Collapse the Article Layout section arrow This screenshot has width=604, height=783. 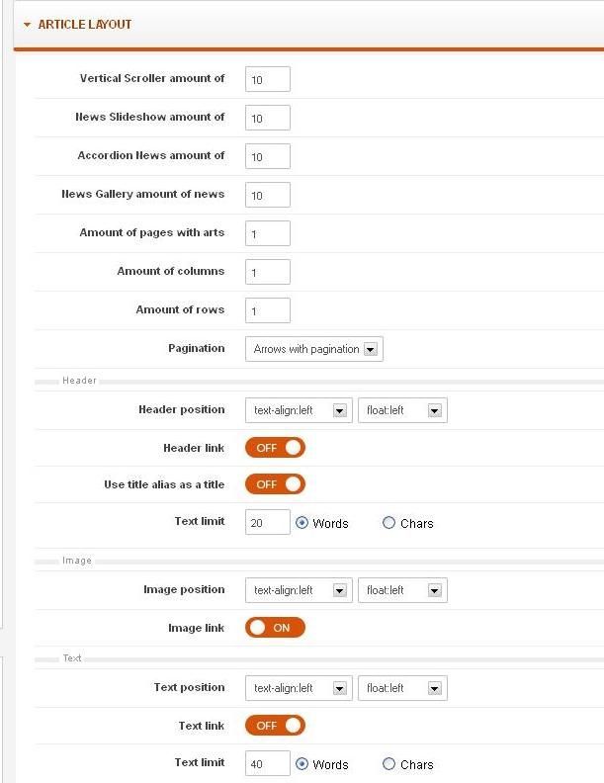(27, 25)
